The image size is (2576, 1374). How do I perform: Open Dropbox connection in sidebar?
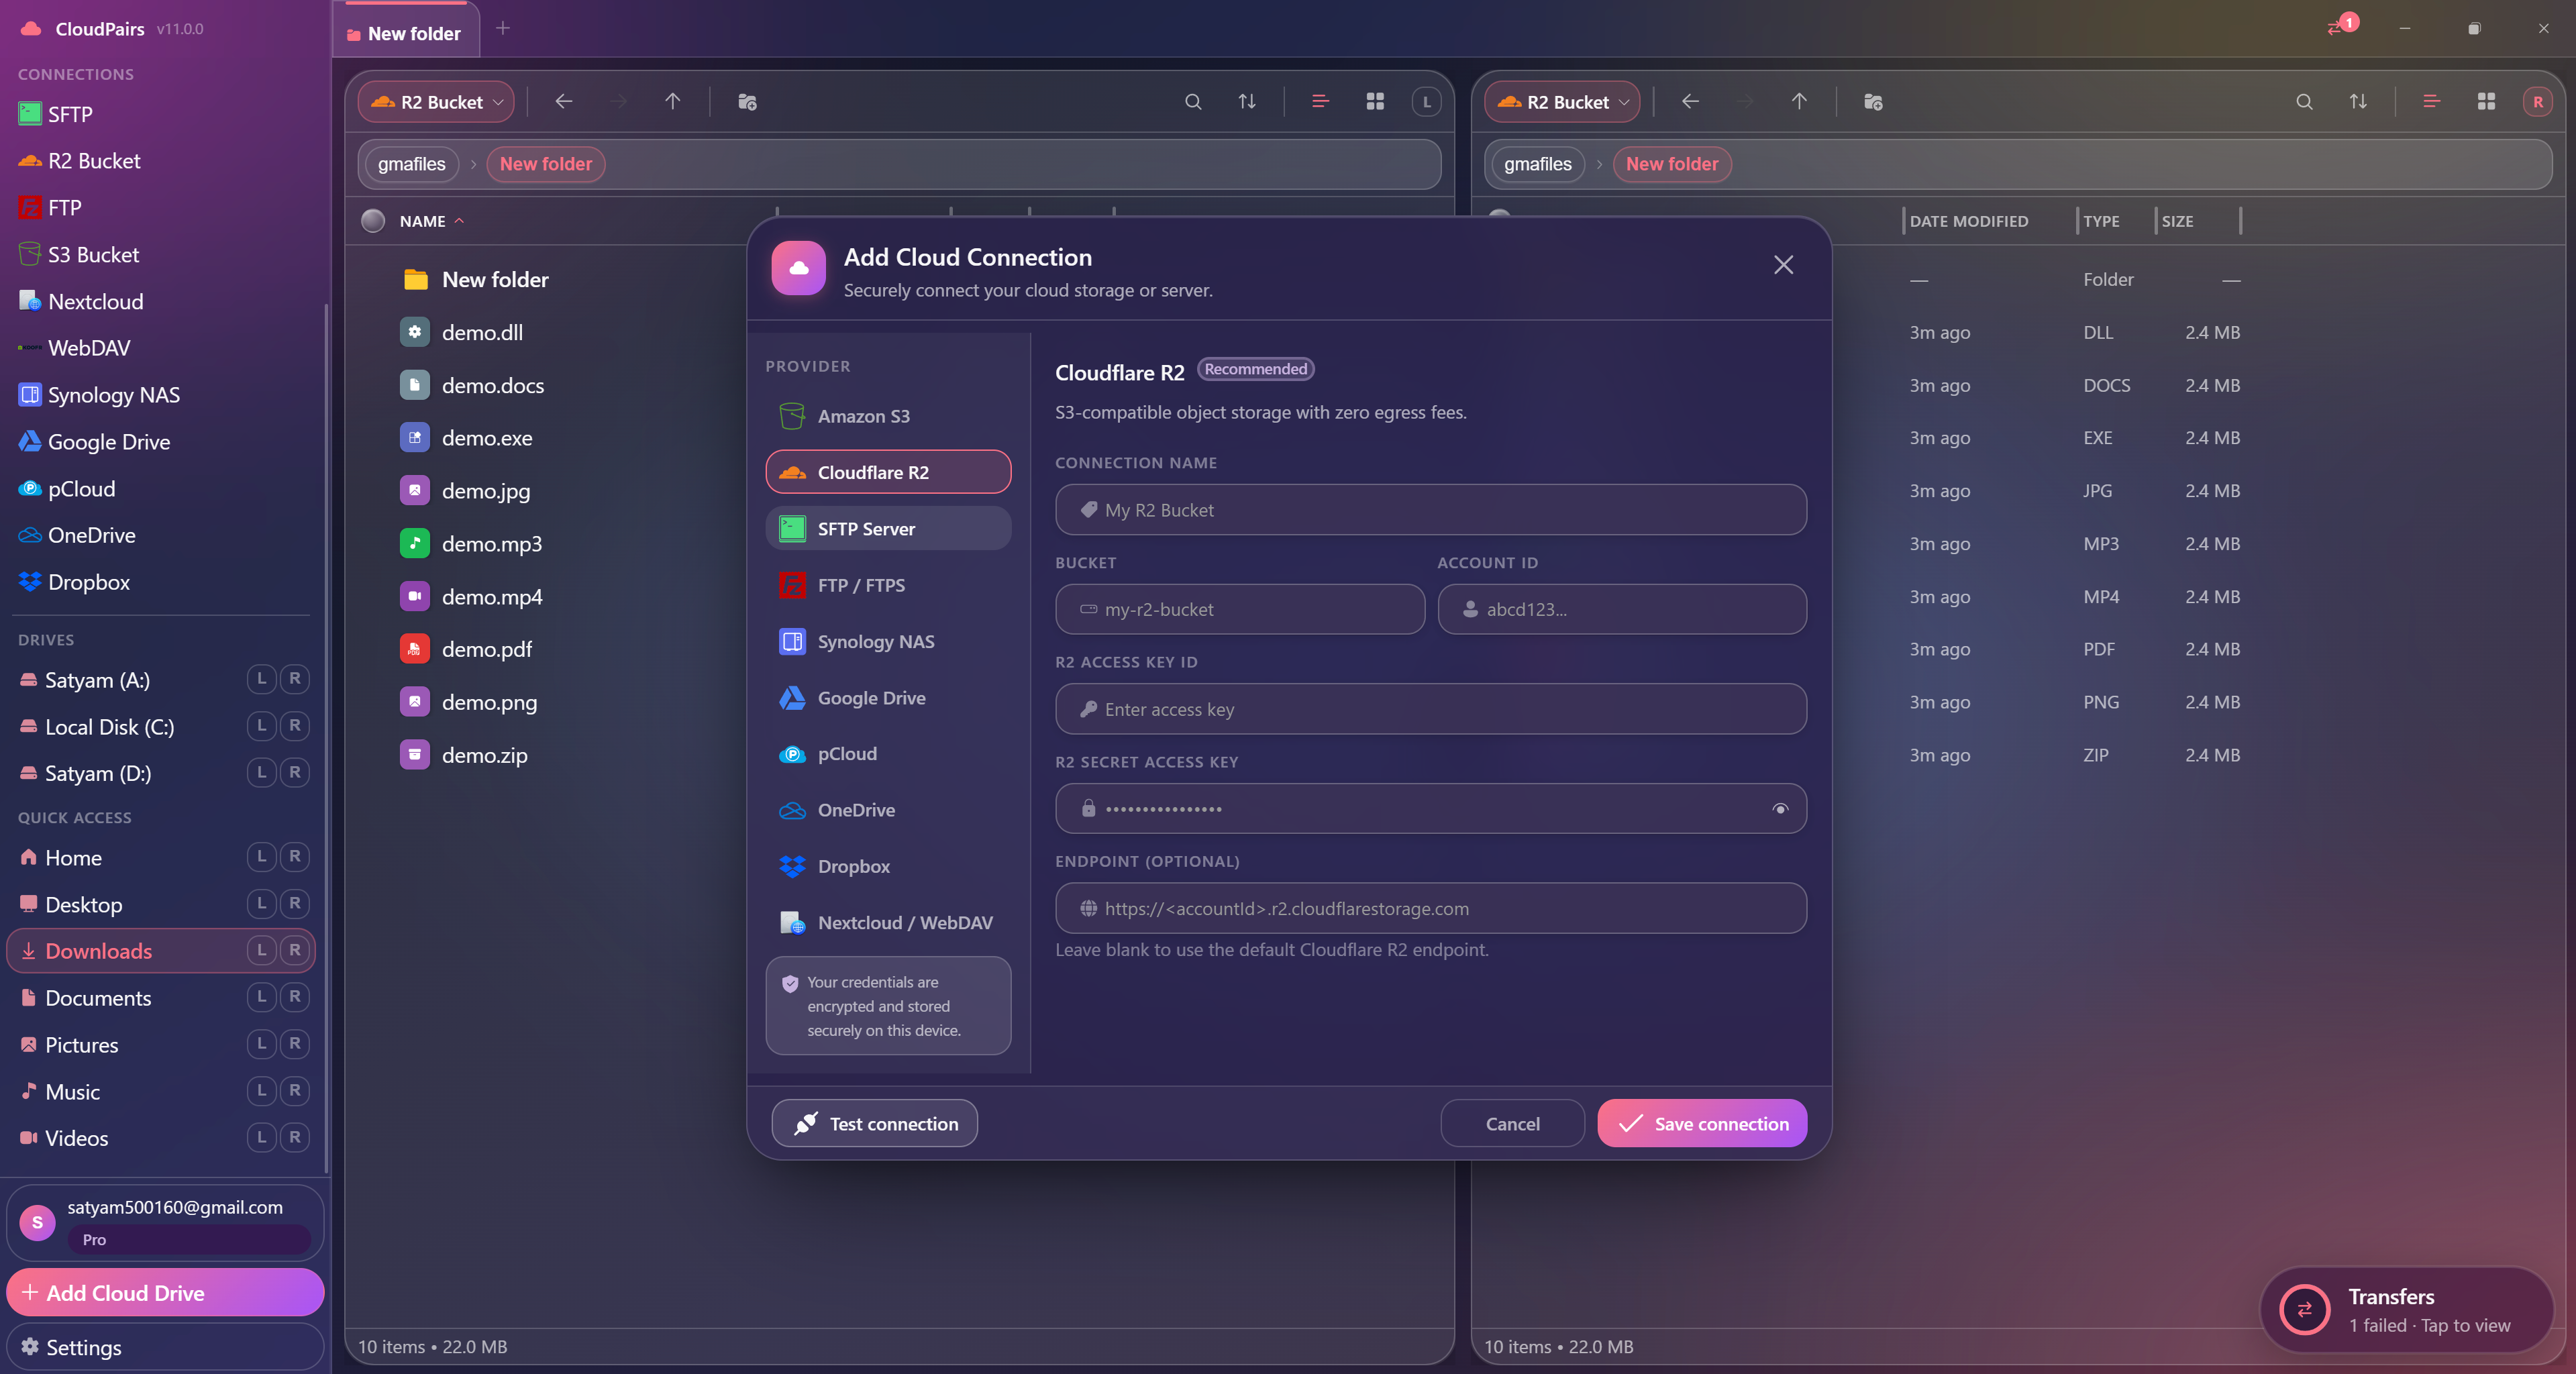160,582
